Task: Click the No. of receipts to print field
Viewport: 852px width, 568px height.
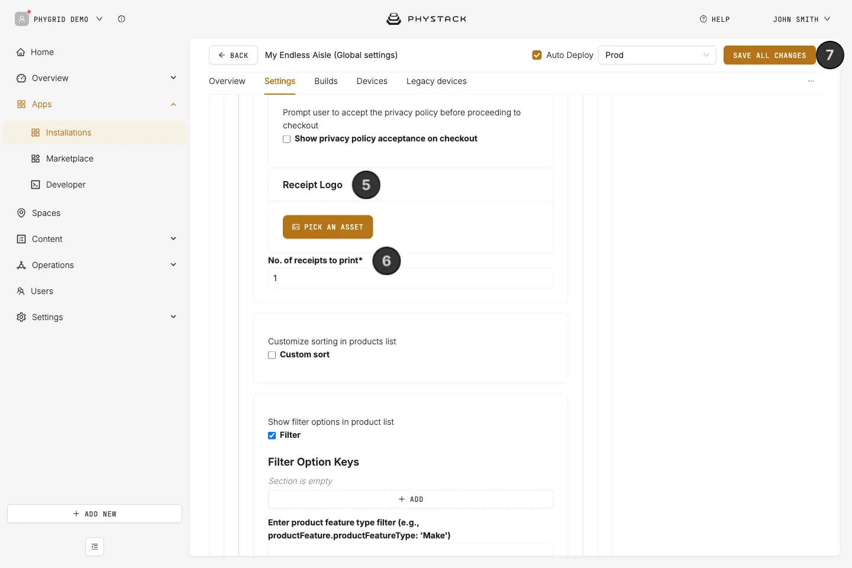Action: click(411, 278)
